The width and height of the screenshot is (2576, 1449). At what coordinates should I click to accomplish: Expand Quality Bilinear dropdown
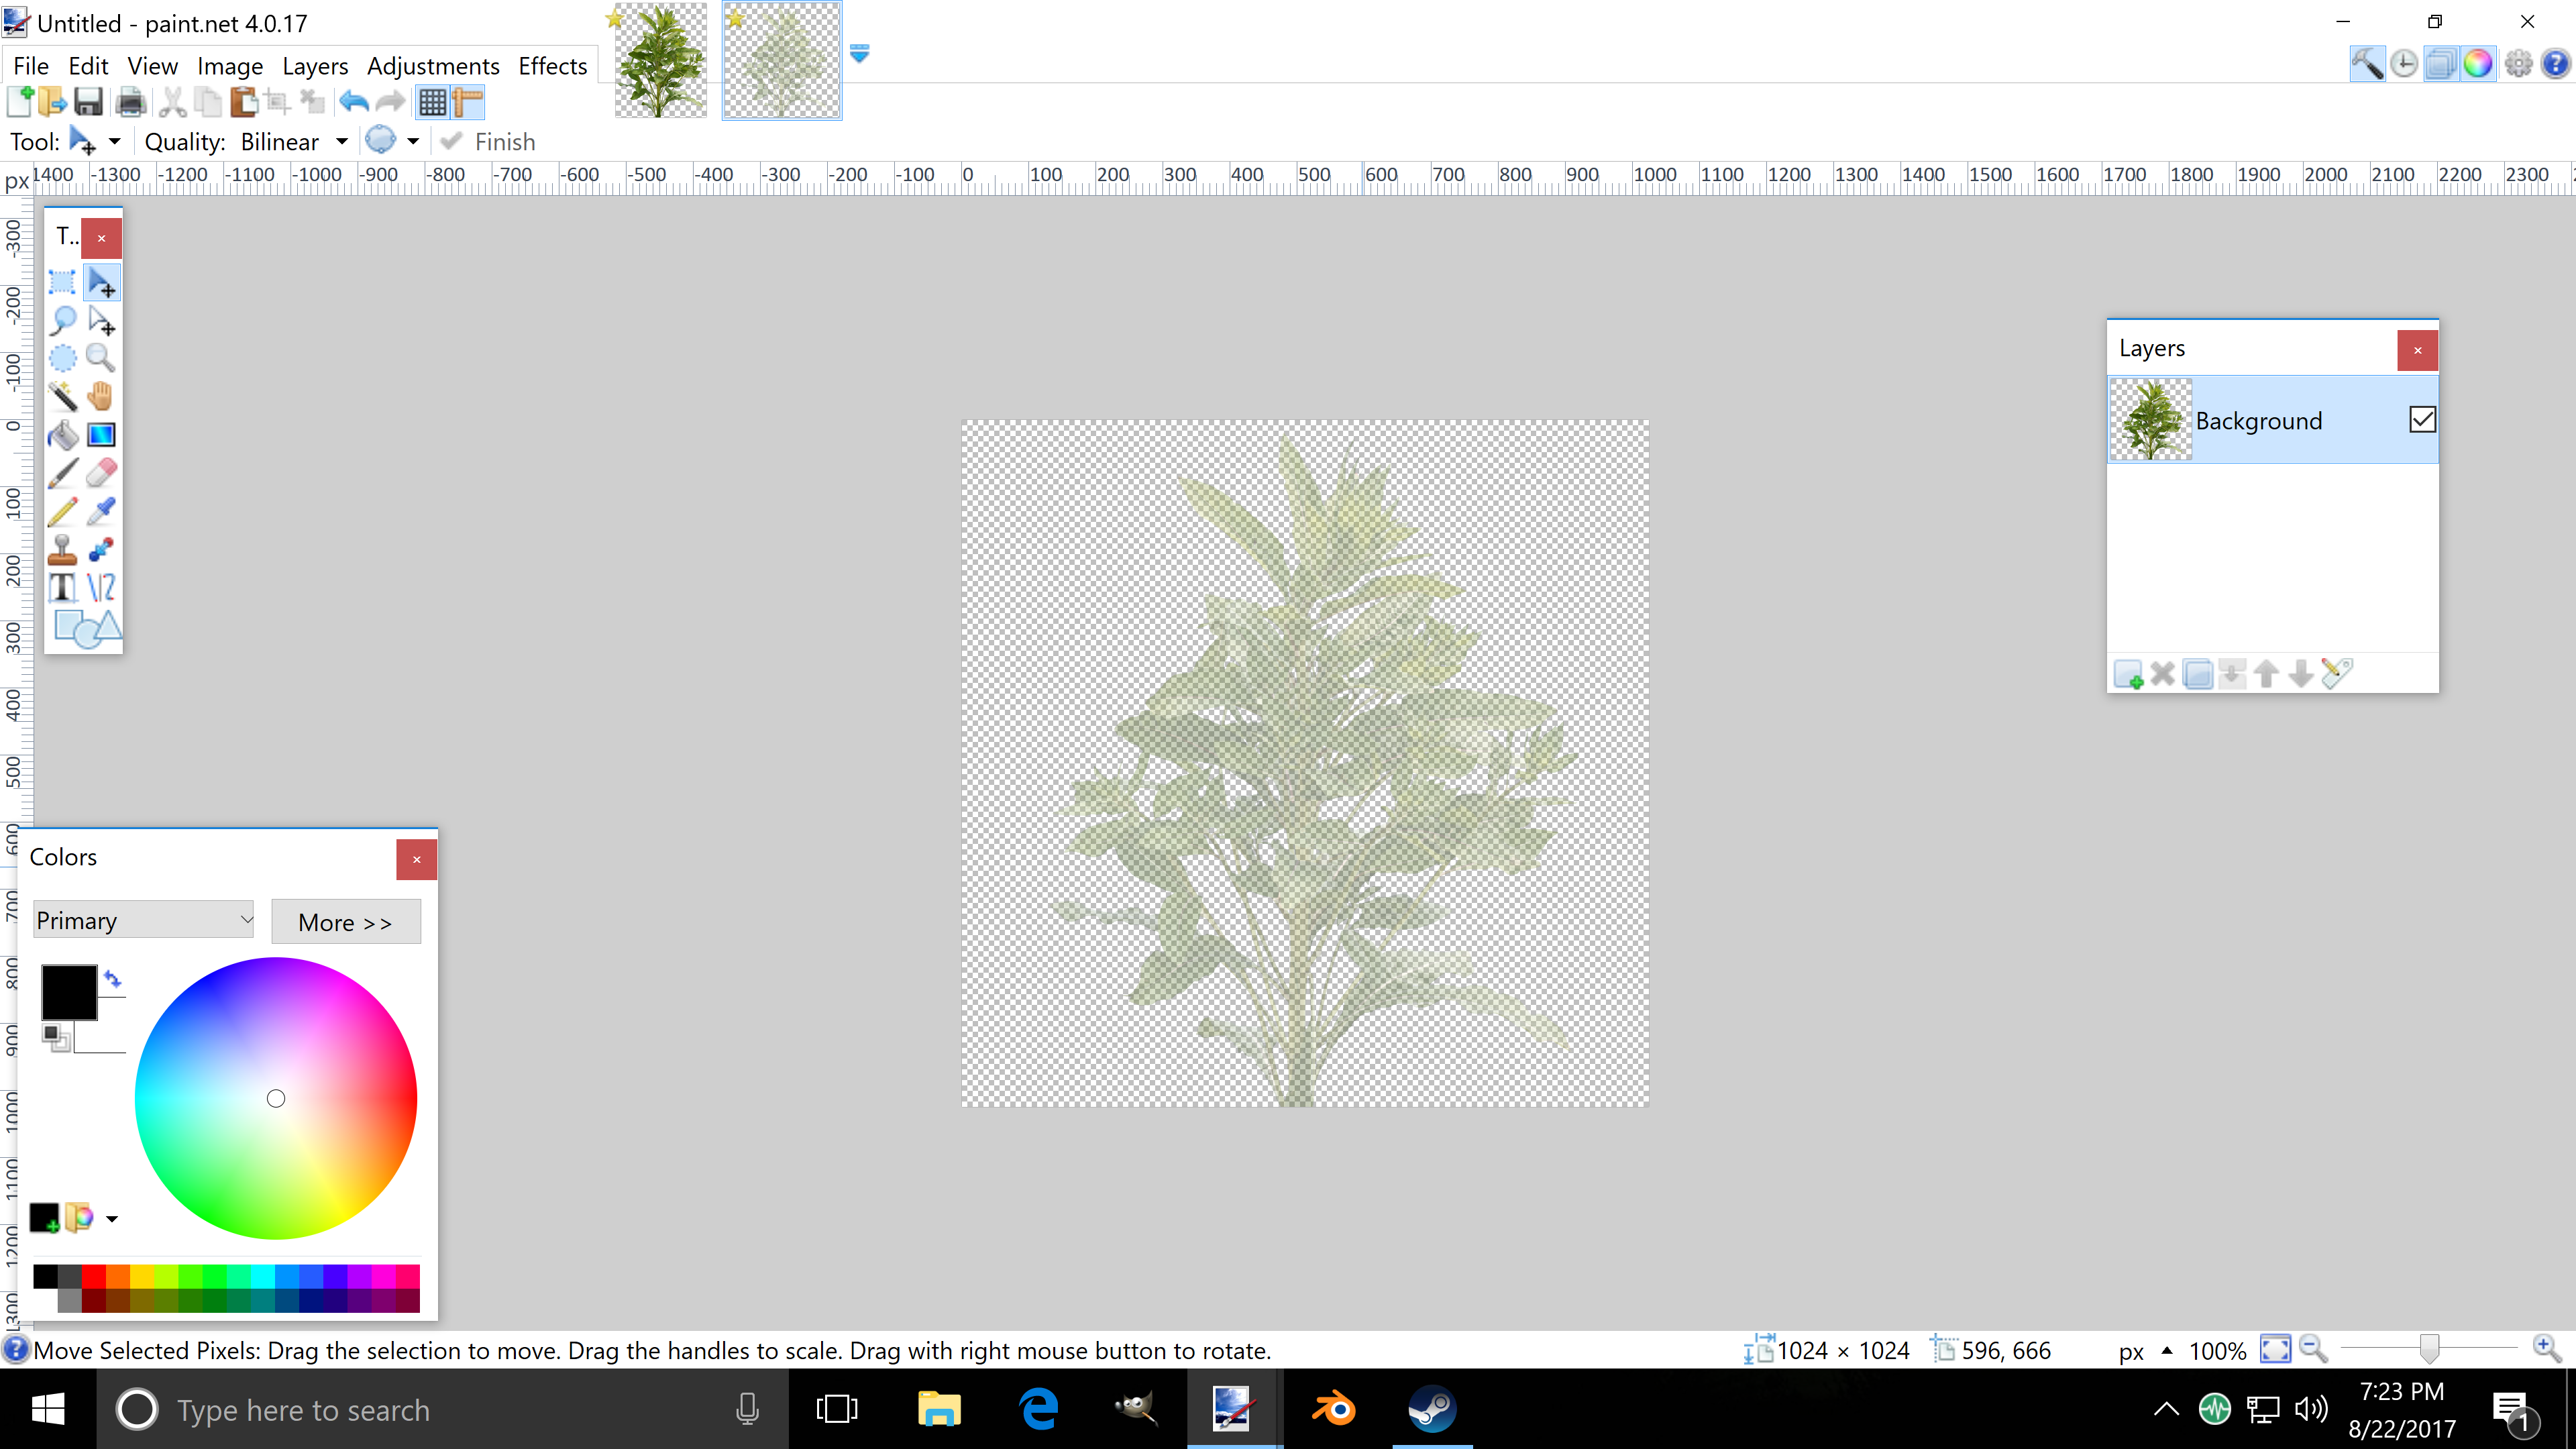coord(342,142)
